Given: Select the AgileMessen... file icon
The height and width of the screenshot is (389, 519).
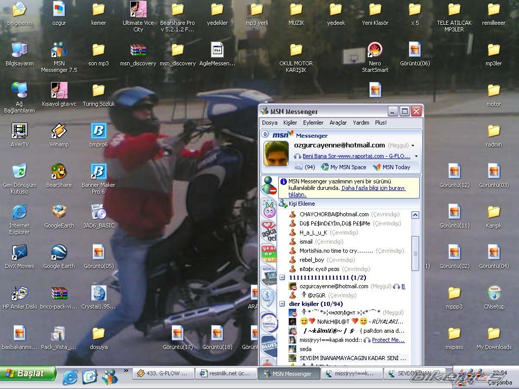Looking at the screenshot, I should [x=217, y=54].
